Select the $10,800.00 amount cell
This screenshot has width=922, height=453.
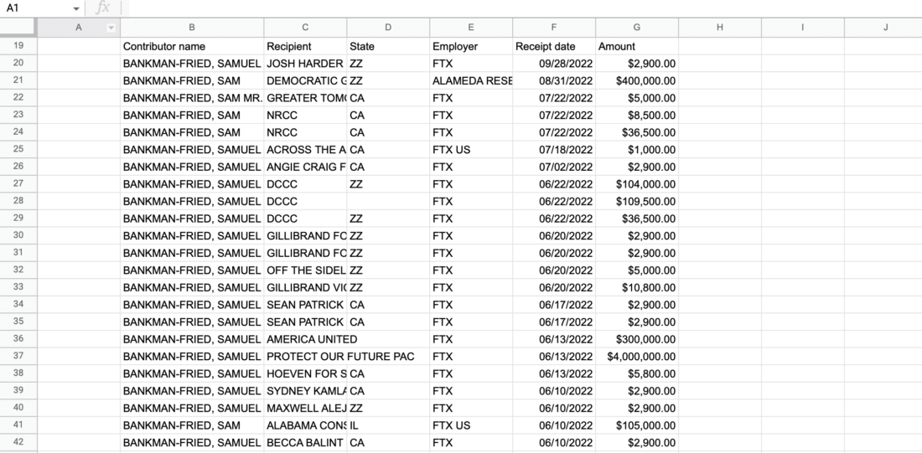pyautogui.click(x=637, y=287)
